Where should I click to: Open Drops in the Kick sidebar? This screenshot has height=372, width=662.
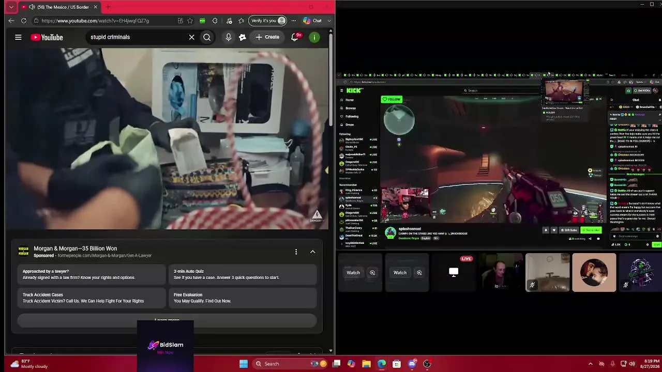pyautogui.click(x=350, y=125)
